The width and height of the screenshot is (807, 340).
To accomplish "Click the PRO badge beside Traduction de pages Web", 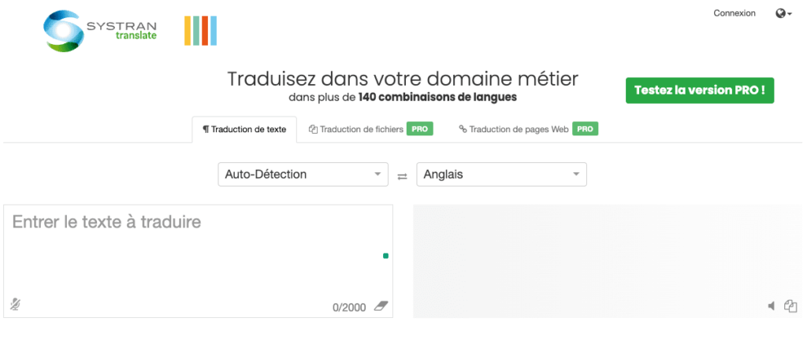I will click(586, 129).
